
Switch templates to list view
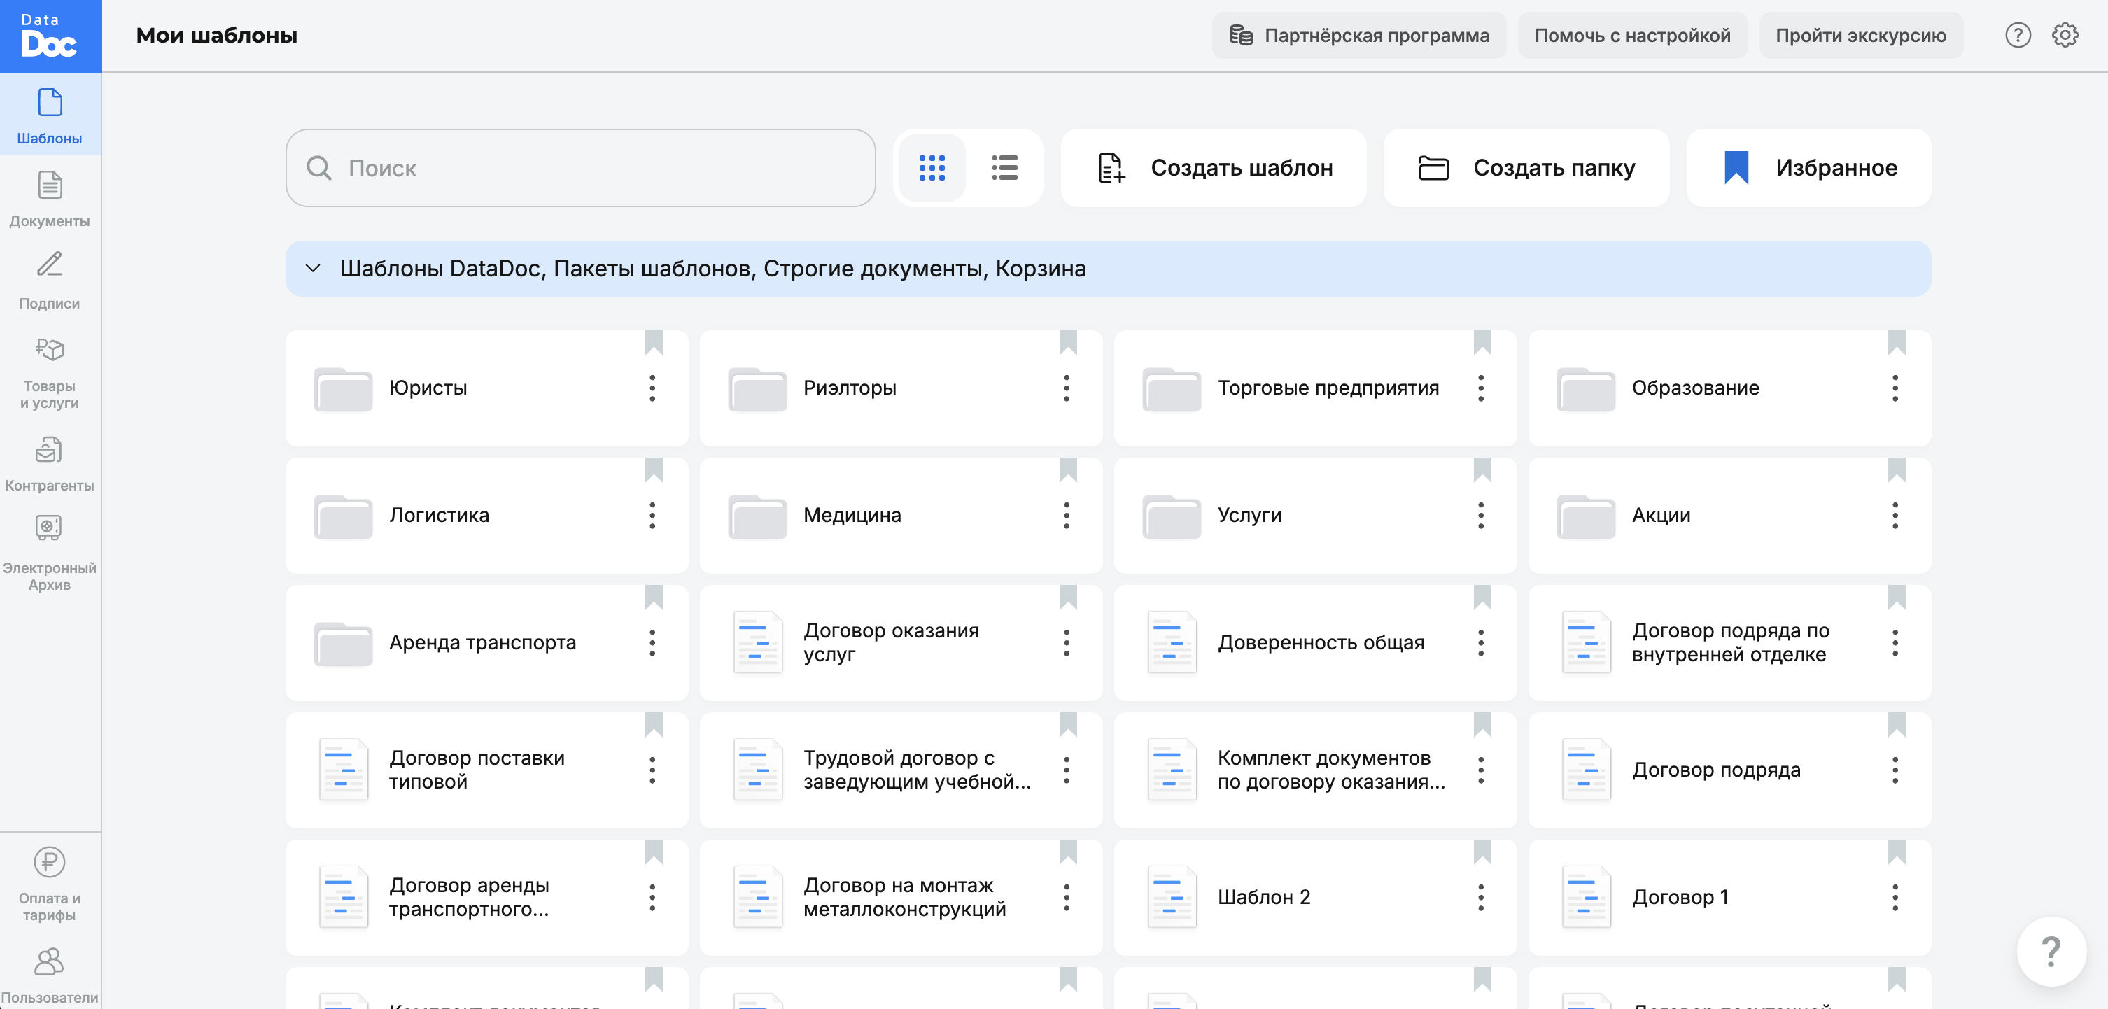pyautogui.click(x=1004, y=168)
